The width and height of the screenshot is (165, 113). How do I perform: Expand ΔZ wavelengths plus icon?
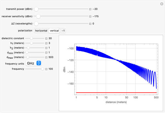(x=90, y=24)
